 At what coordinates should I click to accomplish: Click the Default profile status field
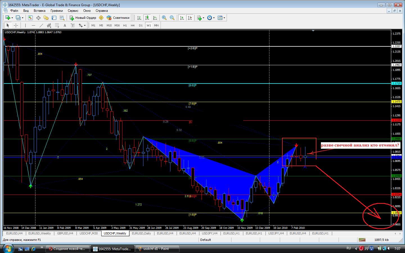(x=215, y=240)
